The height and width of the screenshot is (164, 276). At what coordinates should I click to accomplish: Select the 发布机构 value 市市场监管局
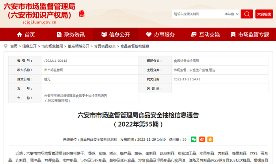click(54, 70)
